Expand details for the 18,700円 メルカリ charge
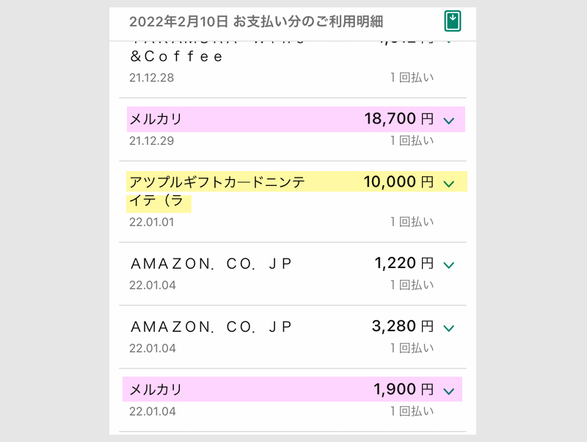Screen dimensions: 587x442 [x=448, y=119]
